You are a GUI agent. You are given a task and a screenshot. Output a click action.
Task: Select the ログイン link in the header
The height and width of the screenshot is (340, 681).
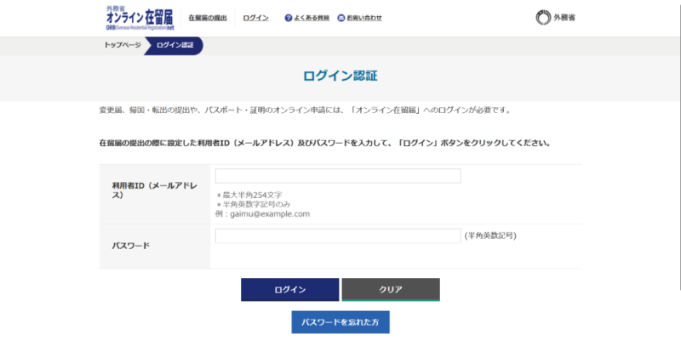coord(255,18)
